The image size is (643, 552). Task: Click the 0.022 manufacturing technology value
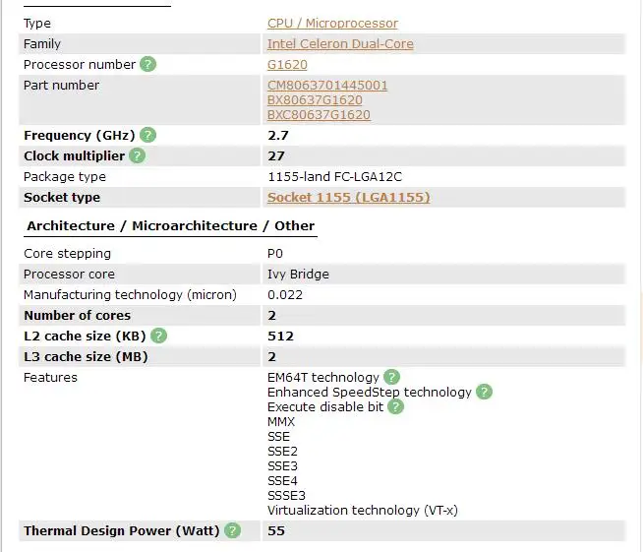pos(285,294)
